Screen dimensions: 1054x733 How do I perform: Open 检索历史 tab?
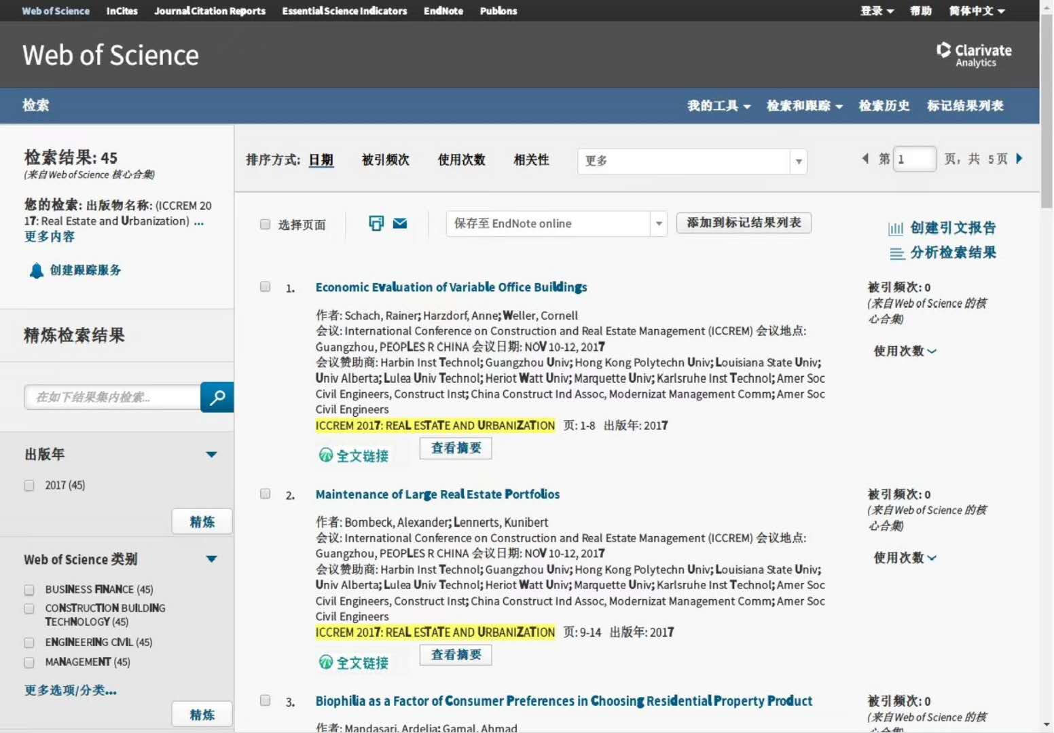(884, 106)
